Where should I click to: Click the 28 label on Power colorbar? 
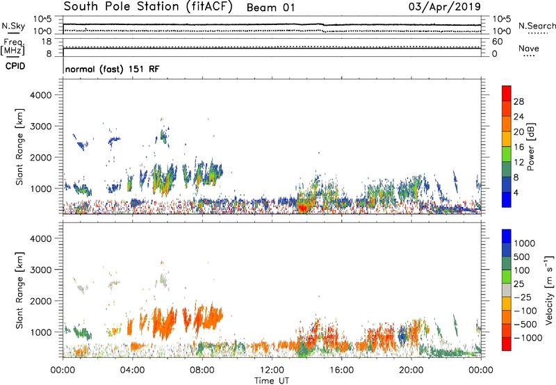point(518,101)
